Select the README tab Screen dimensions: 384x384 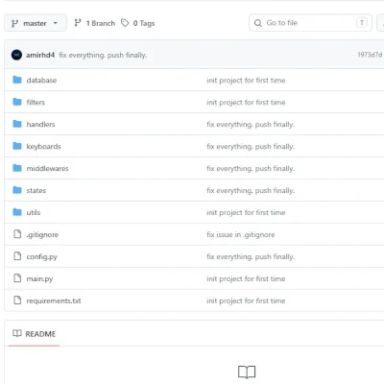(x=35, y=334)
